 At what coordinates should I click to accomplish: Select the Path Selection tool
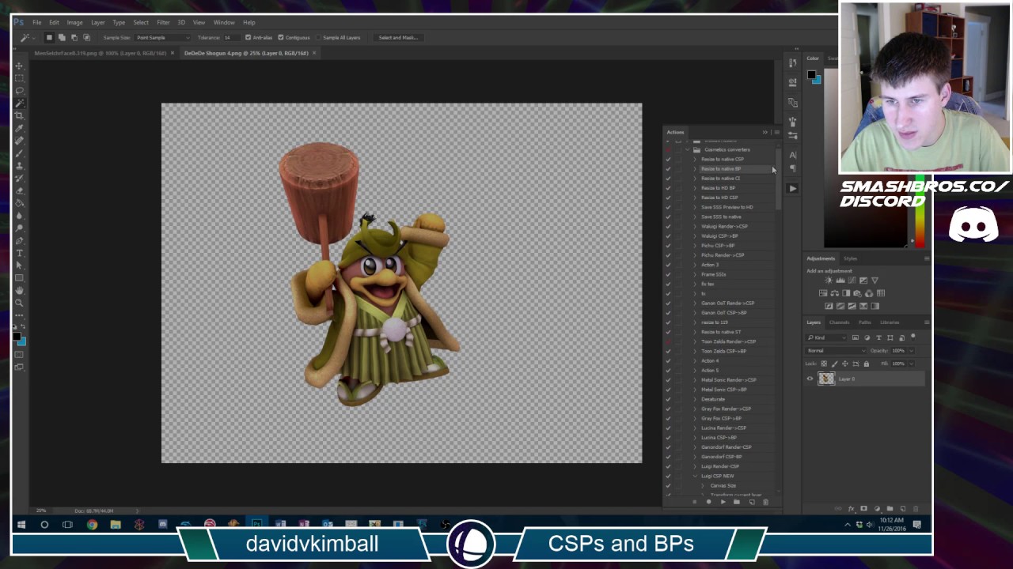tap(19, 266)
